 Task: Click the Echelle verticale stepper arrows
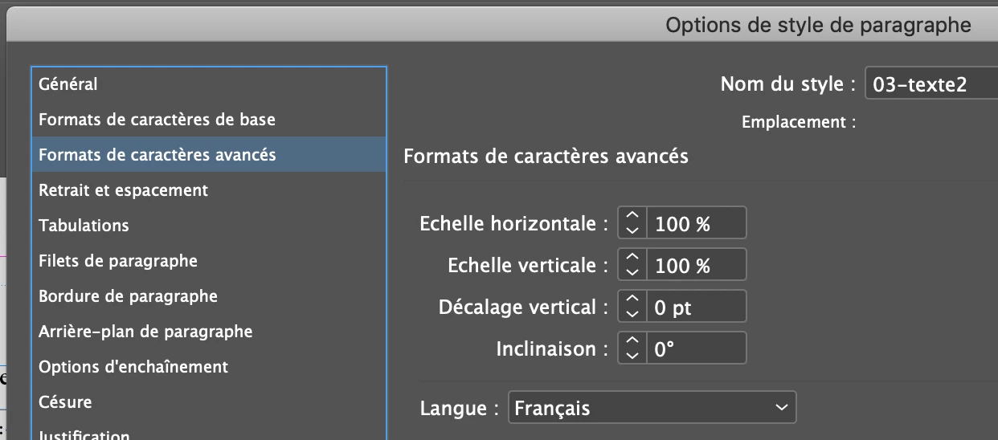coord(632,265)
